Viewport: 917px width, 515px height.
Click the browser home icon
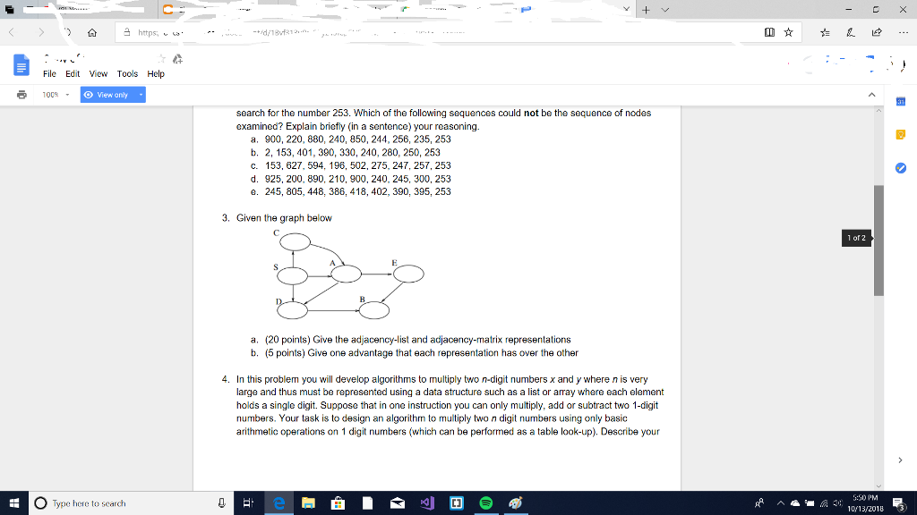pyautogui.click(x=92, y=33)
